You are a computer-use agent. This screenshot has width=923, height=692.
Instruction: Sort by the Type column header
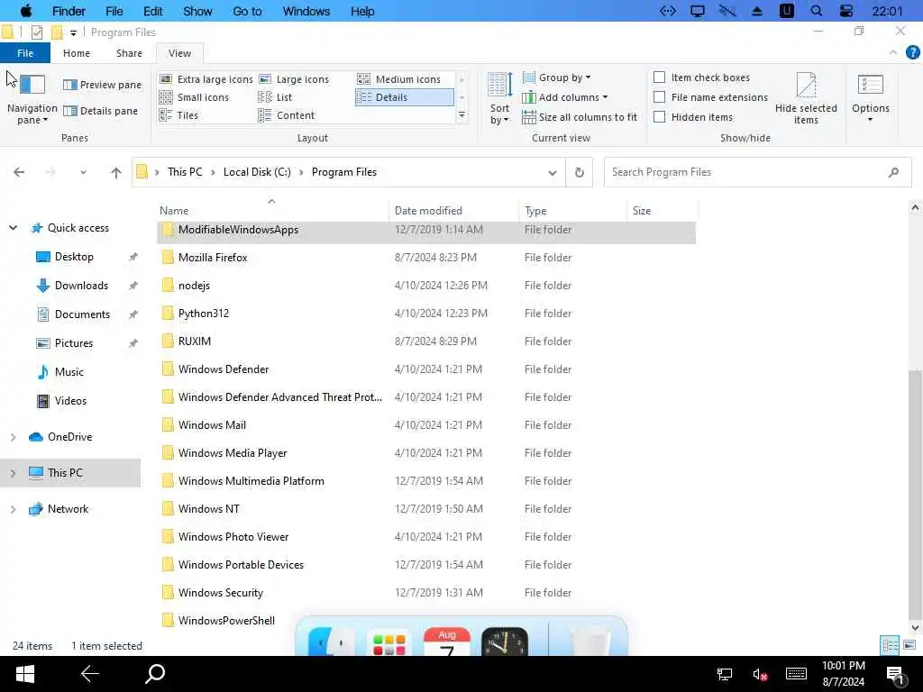point(572,211)
